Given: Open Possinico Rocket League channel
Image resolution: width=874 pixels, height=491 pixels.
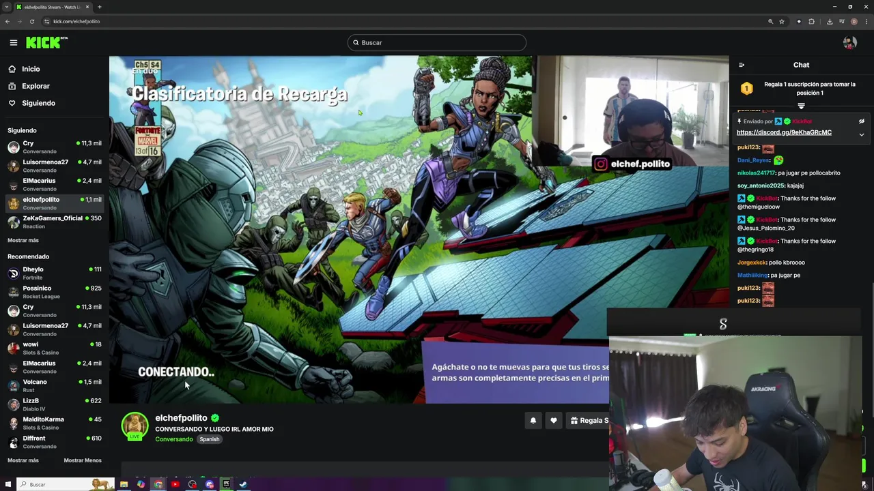Looking at the screenshot, I should click(55, 292).
